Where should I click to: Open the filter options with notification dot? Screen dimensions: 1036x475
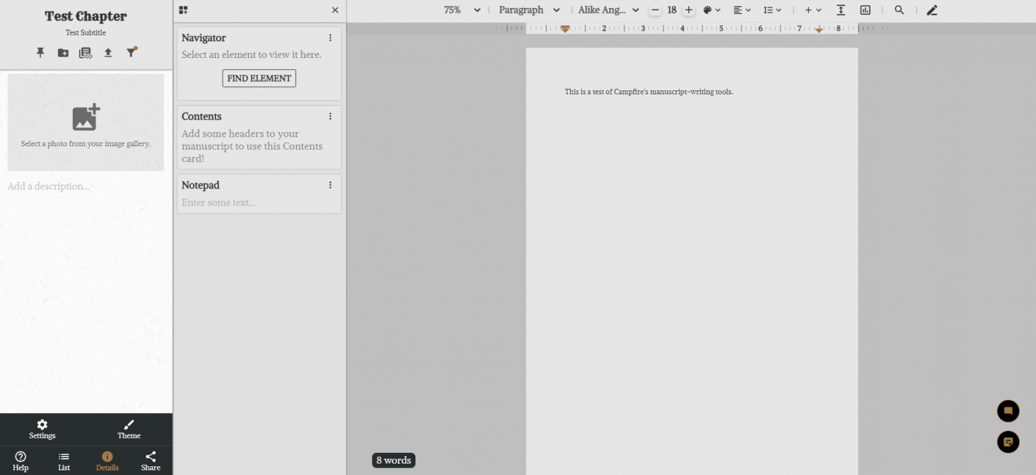pos(132,52)
